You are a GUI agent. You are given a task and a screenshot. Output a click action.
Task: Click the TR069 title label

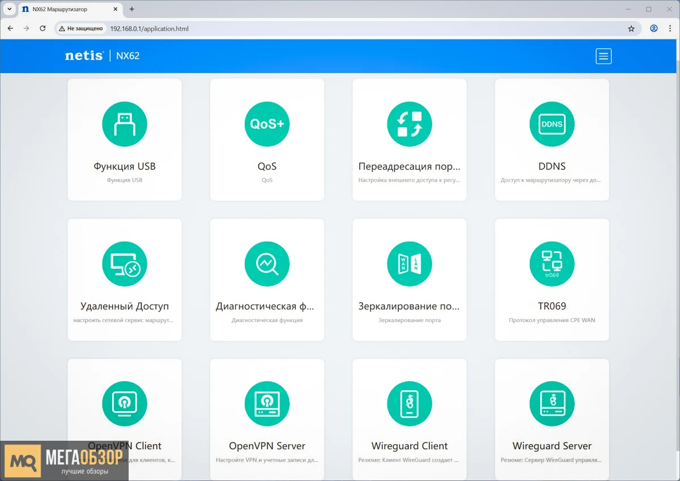click(x=552, y=306)
